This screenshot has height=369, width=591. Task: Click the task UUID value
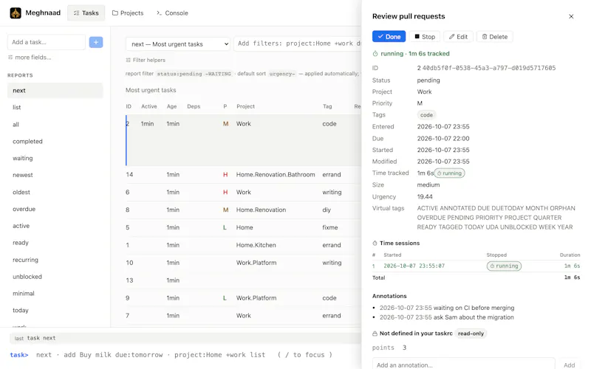point(489,68)
